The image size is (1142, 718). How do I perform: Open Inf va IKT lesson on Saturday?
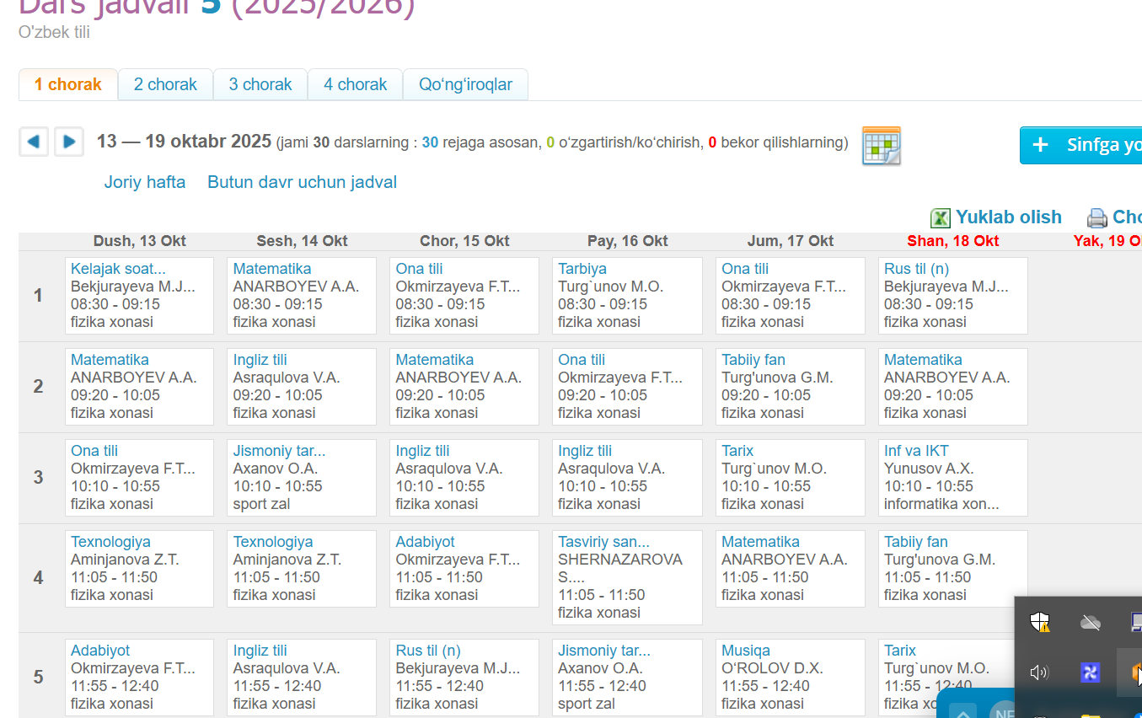pyautogui.click(x=916, y=451)
